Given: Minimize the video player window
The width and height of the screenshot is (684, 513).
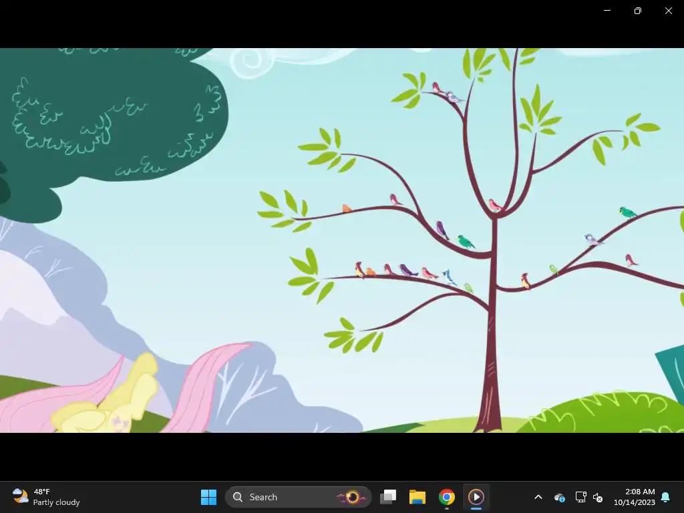Looking at the screenshot, I should tap(607, 11).
